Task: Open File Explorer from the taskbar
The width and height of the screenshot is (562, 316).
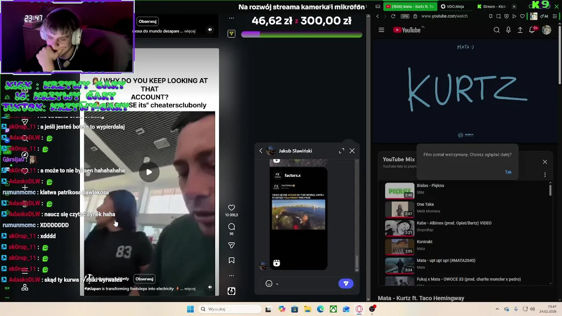Action: pos(307,309)
